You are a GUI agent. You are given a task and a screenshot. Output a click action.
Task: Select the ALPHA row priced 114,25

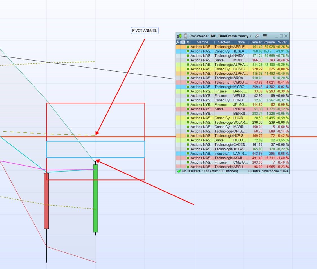pyautogui.click(x=233, y=65)
